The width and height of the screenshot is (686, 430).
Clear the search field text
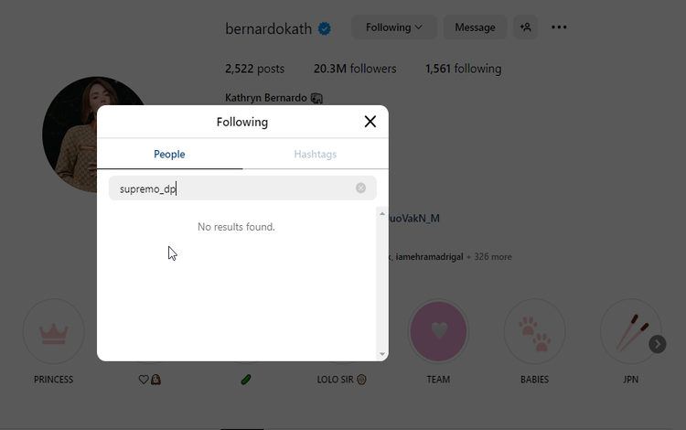pos(360,188)
